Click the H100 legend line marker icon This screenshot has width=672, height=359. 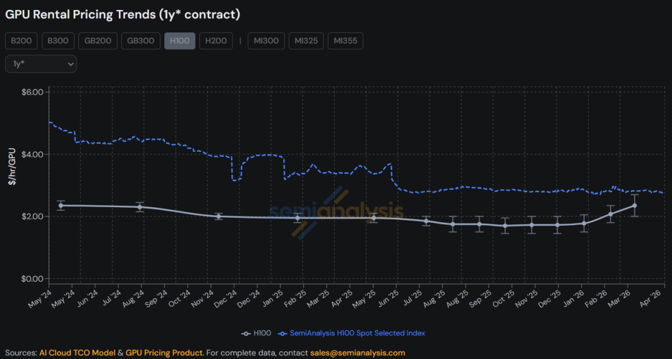246,333
